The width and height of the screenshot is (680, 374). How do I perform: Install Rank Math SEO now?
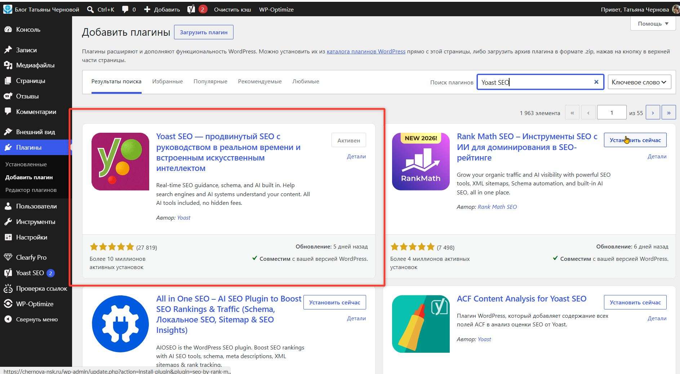[x=635, y=140]
